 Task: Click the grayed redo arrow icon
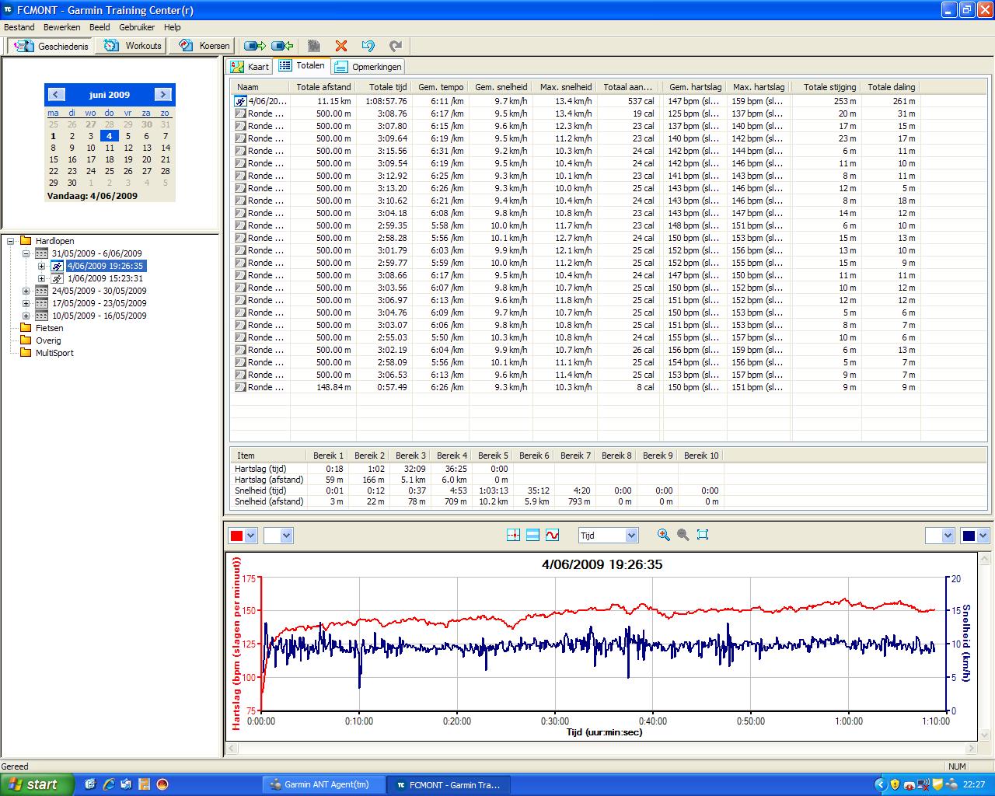(396, 46)
